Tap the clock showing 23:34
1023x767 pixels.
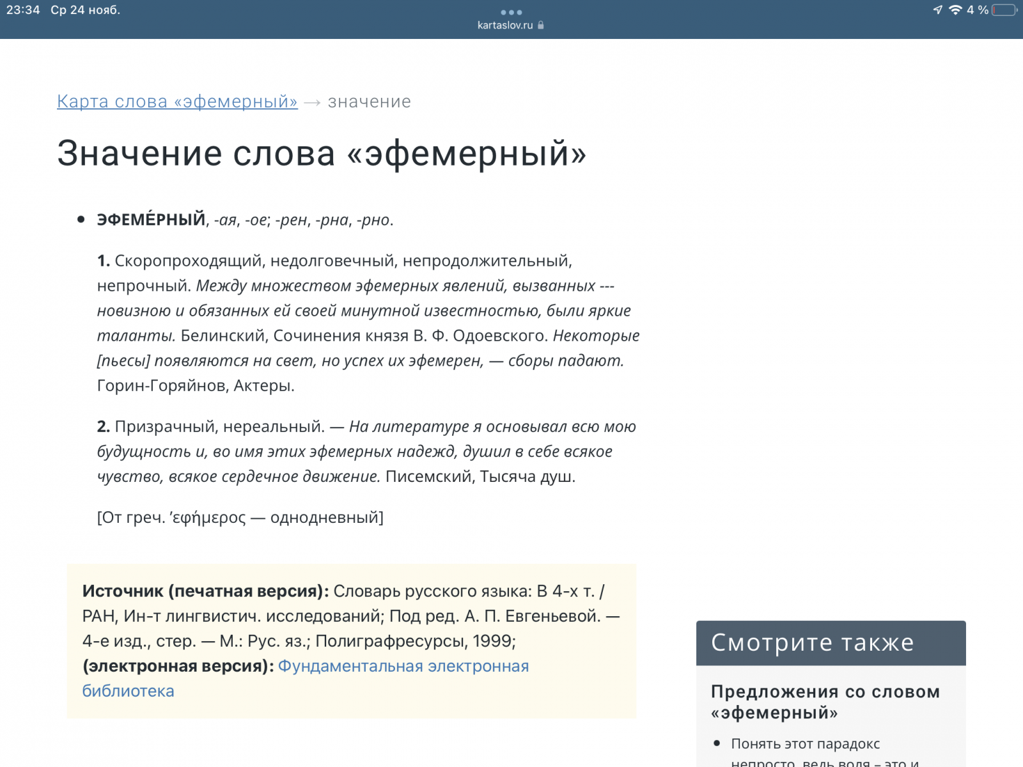coord(23,10)
